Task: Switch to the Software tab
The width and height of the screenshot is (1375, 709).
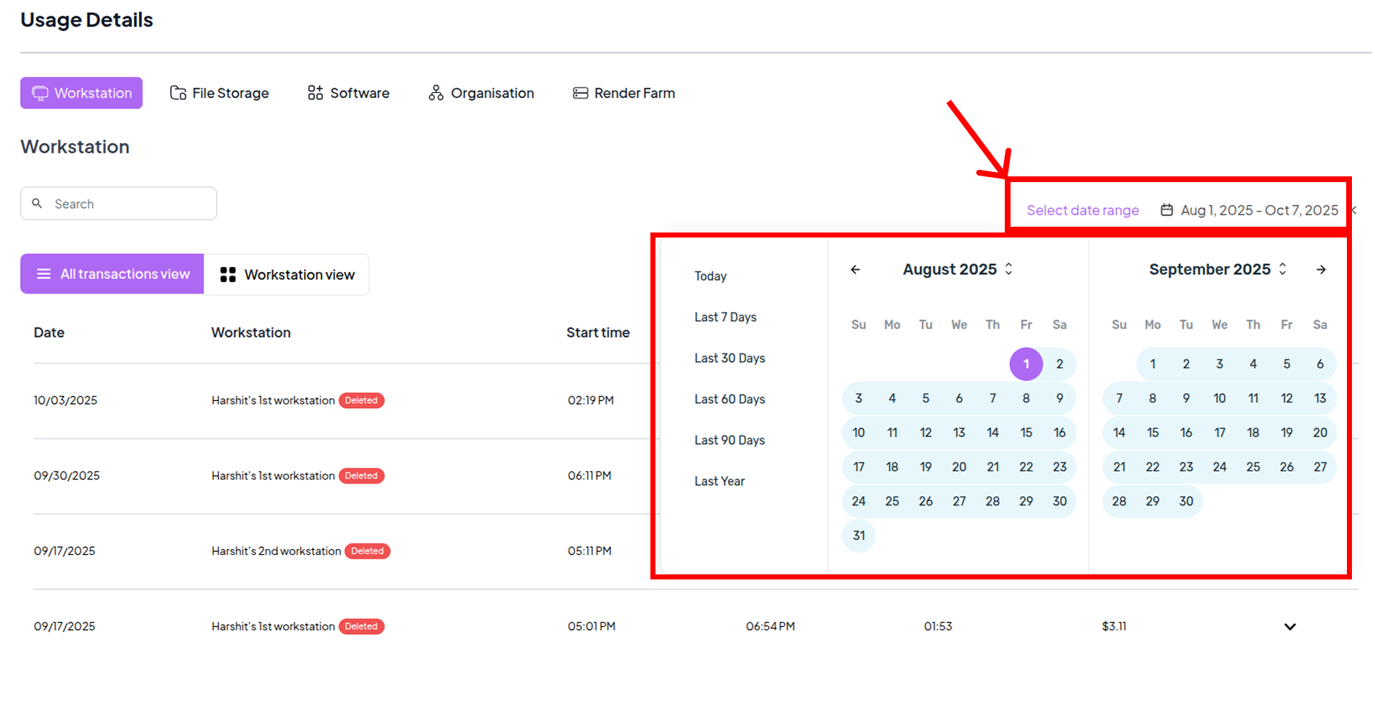Action: point(349,93)
